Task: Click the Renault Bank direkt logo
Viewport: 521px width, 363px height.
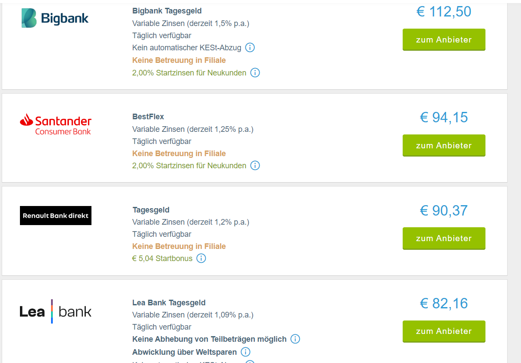Action: coord(55,216)
